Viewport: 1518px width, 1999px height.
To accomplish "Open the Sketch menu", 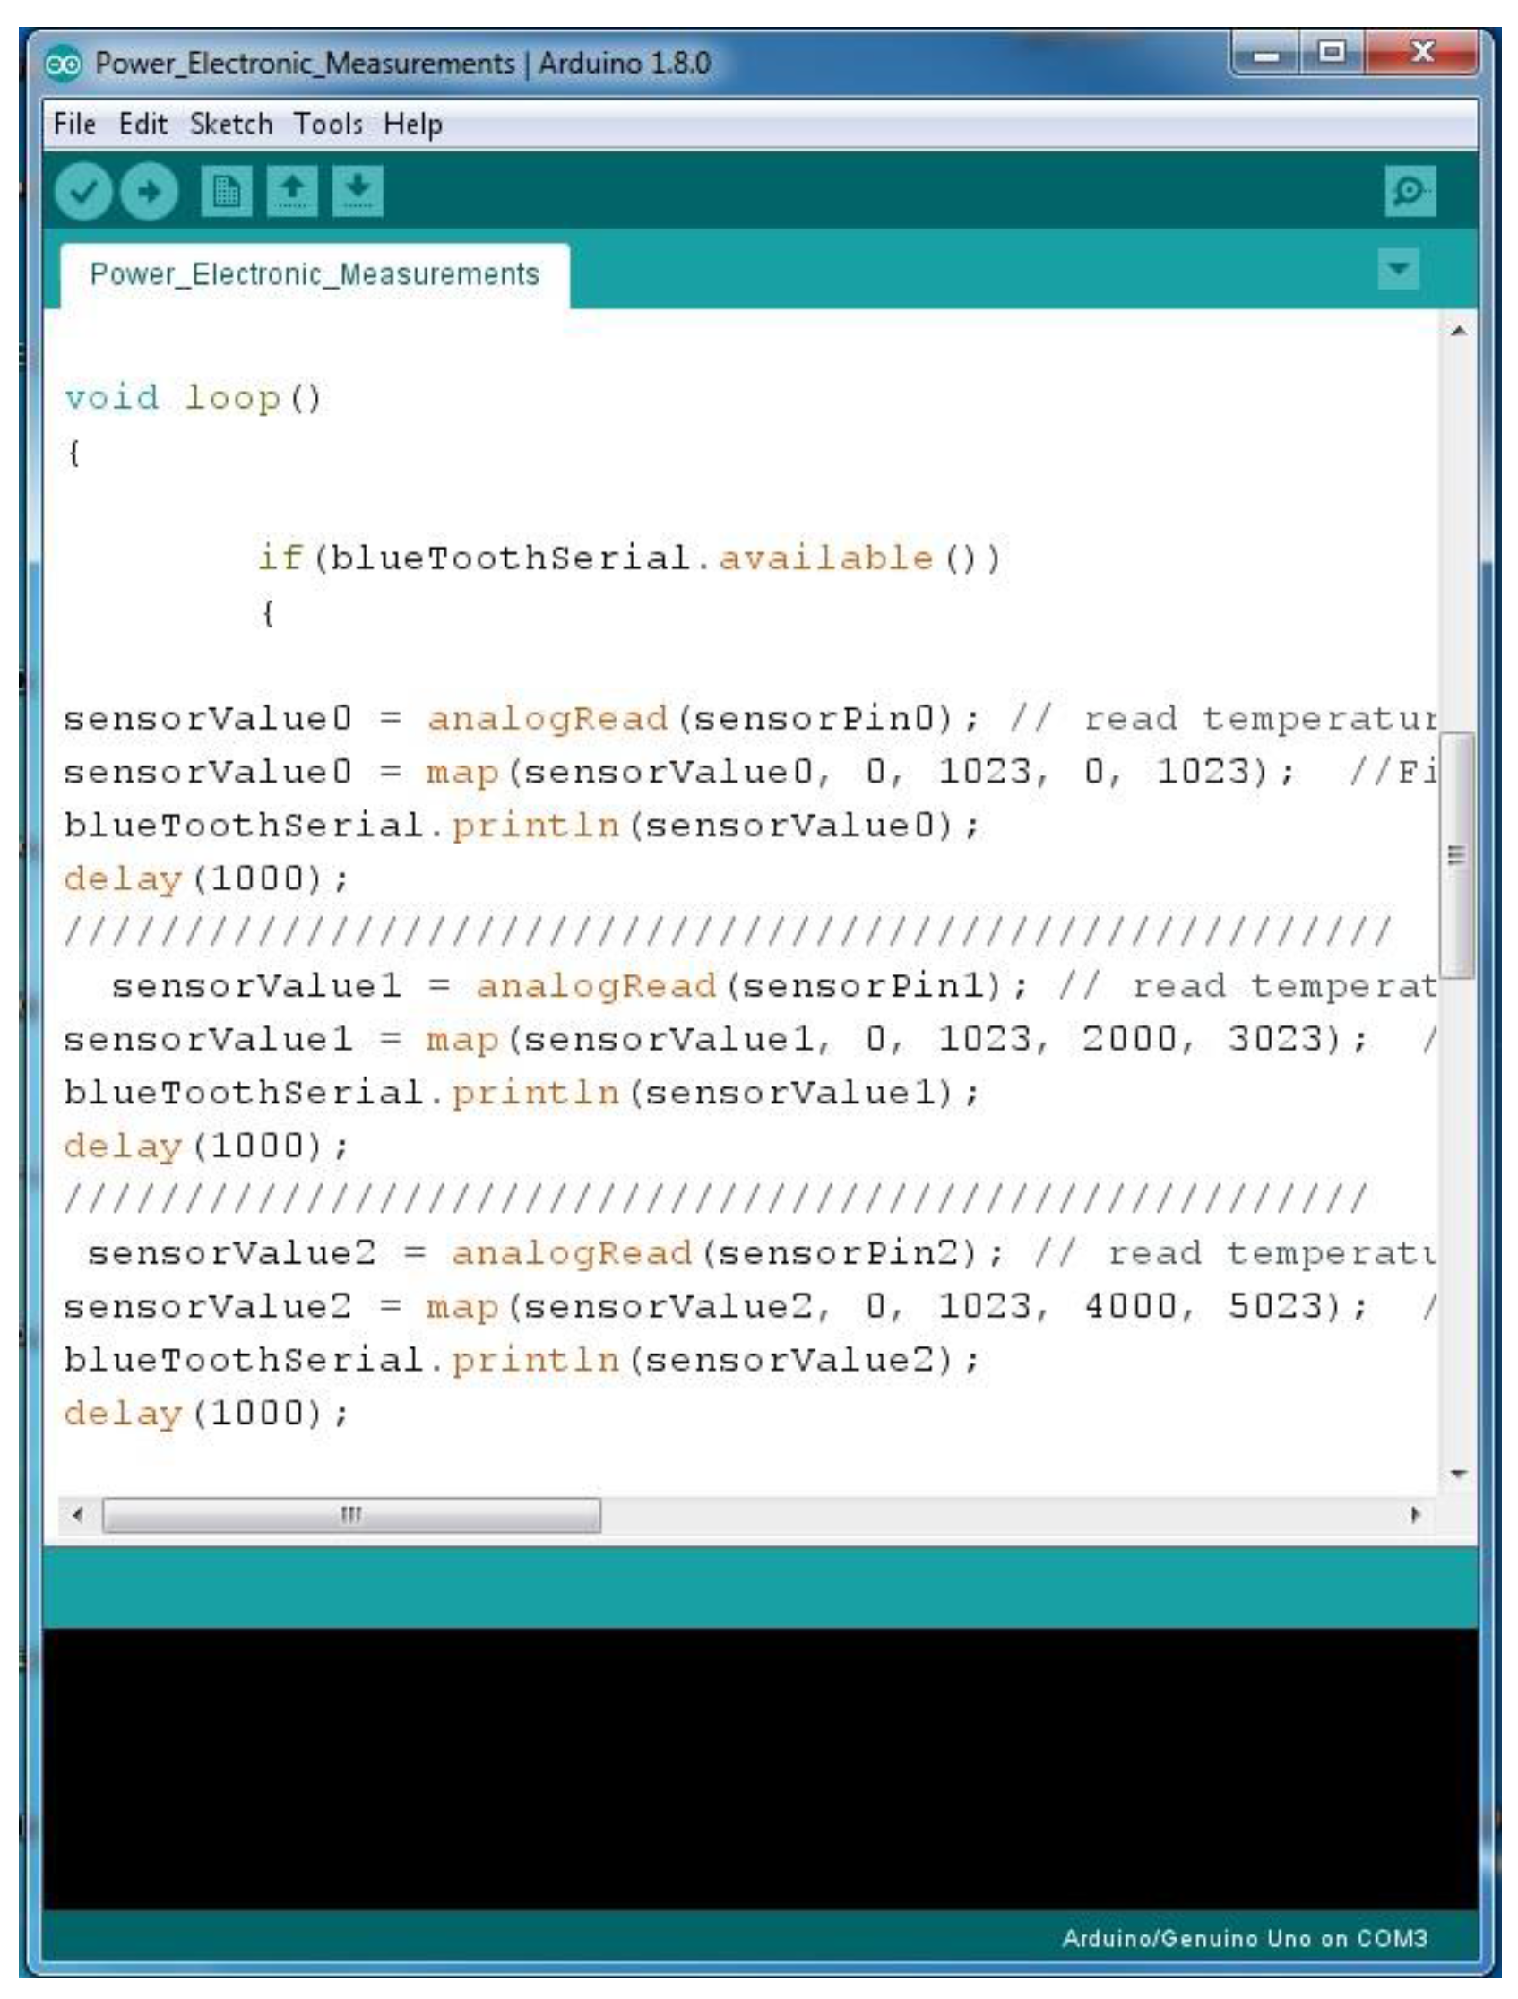I will [230, 124].
